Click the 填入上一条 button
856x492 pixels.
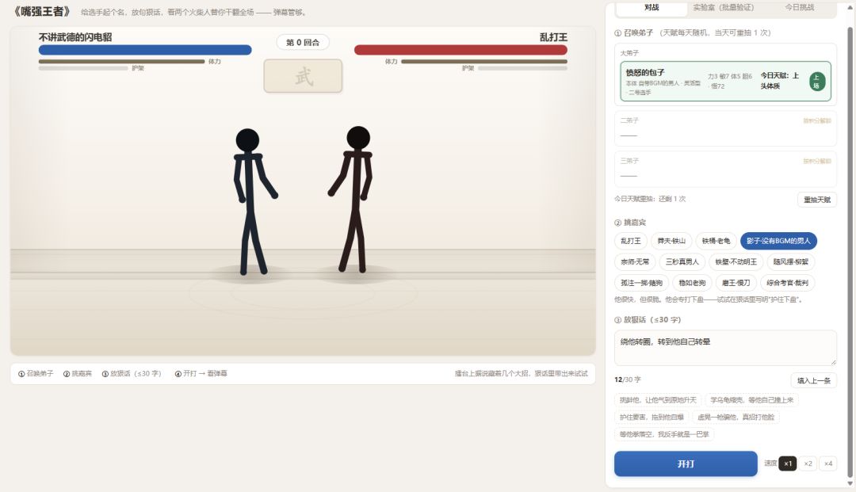[x=813, y=380]
